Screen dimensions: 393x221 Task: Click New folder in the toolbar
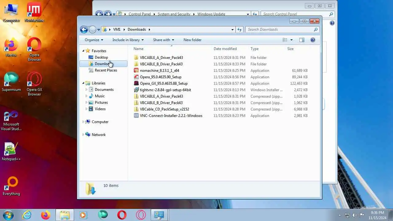(193, 40)
